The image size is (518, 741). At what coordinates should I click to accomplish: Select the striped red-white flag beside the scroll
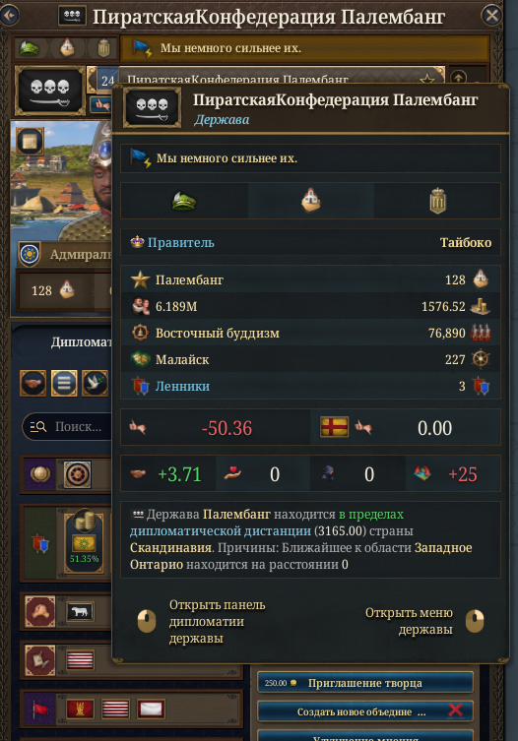(x=80, y=659)
